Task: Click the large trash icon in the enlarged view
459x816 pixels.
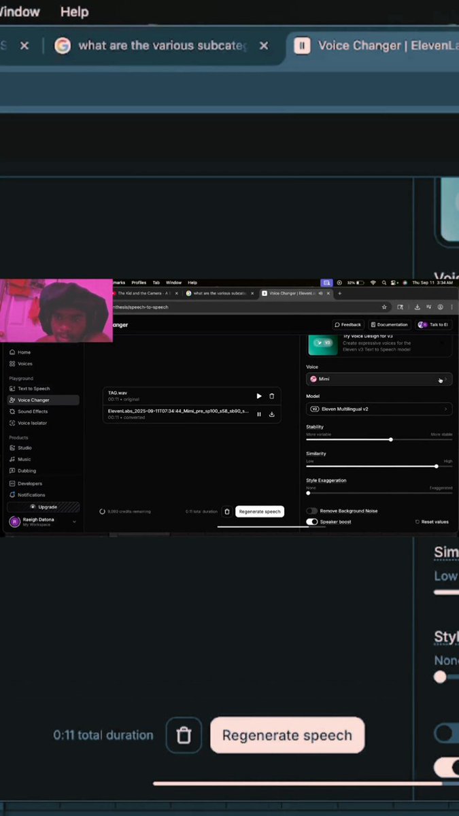Action: tap(184, 735)
